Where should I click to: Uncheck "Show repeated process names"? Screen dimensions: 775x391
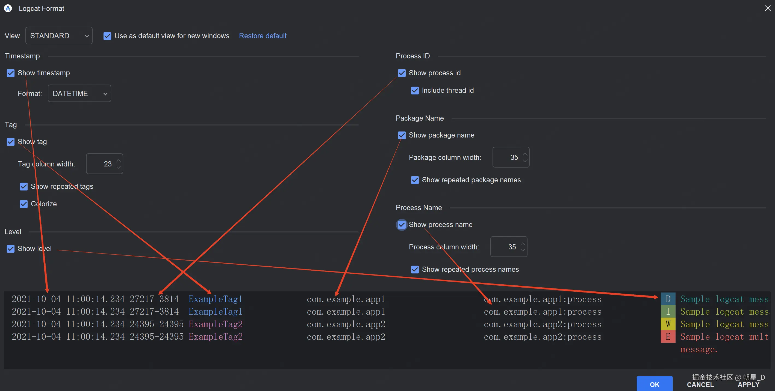pyautogui.click(x=415, y=269)
